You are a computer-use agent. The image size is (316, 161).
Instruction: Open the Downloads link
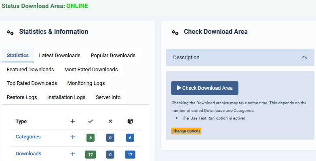[28, 154]
